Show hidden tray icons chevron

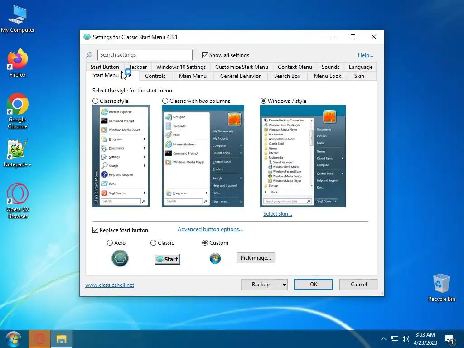[x=383, y=339]
